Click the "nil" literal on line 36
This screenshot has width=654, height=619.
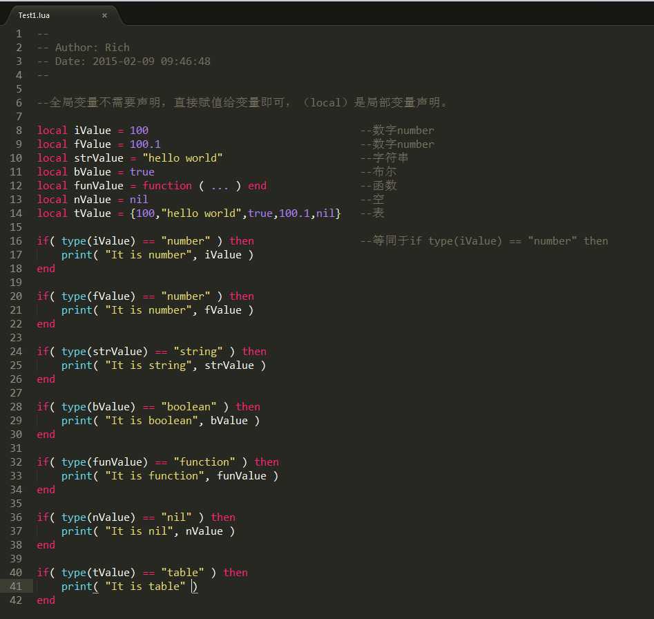point(176,517)
